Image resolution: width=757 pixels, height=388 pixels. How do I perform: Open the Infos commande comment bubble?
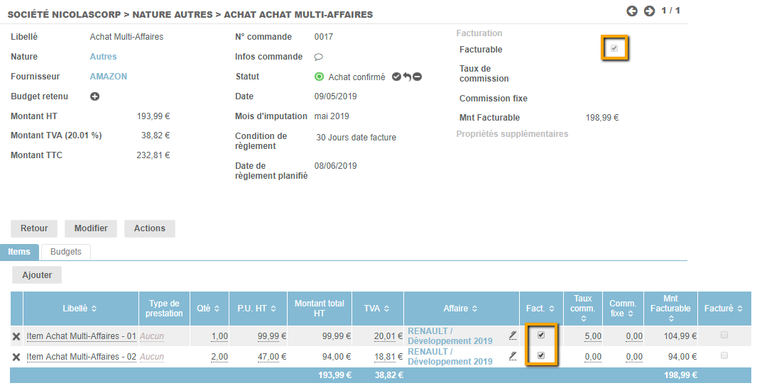[x=319, y=57]
